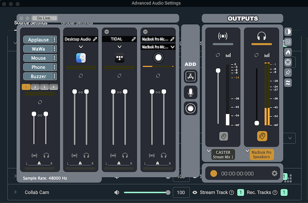
Task: Toggle headphone monitor for MacBook Pro Mic
Action: click(164, 155)
